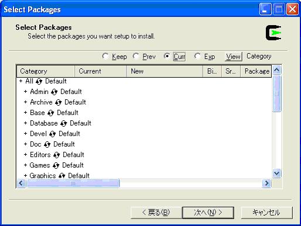
Task: Proceed with the 次へ(N) button
Action: (208, 213)
